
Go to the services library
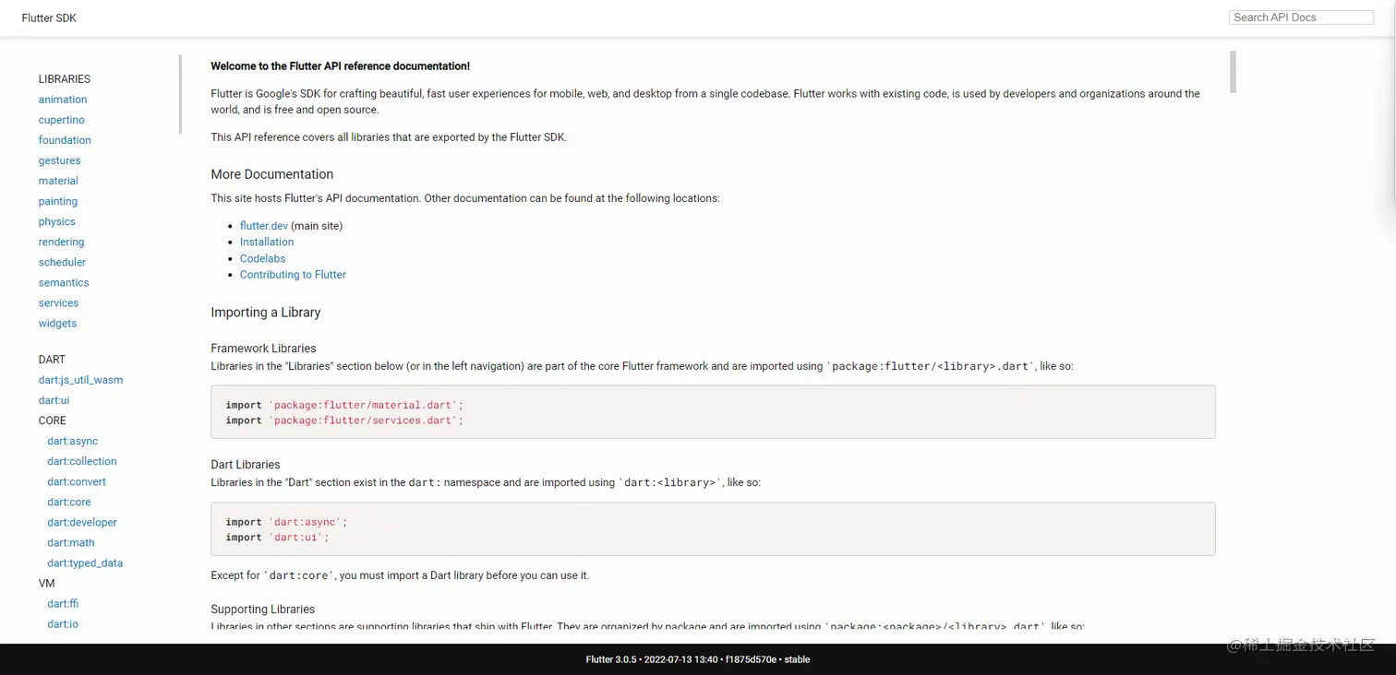59,302
